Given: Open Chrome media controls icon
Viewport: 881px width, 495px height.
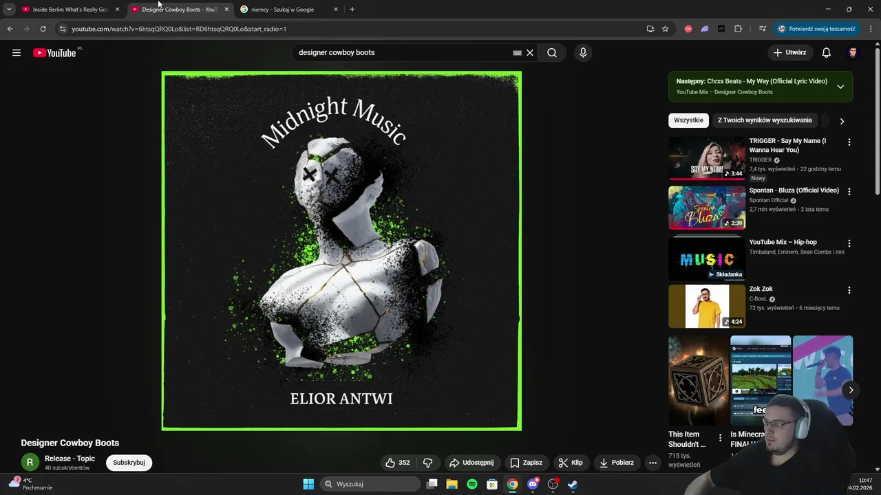Looking at the screenshot, I should (763, 29).
